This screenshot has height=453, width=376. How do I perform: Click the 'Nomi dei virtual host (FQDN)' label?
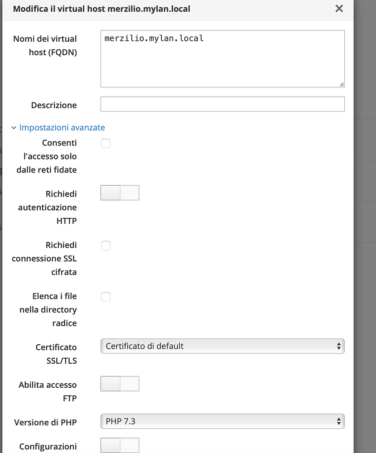[45, 45]
